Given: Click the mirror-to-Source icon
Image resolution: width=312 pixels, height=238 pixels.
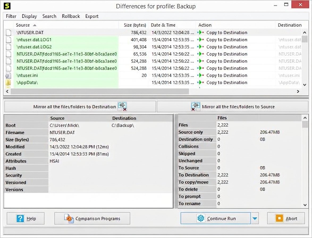Looking at the screenshot, I should (195, 106).
